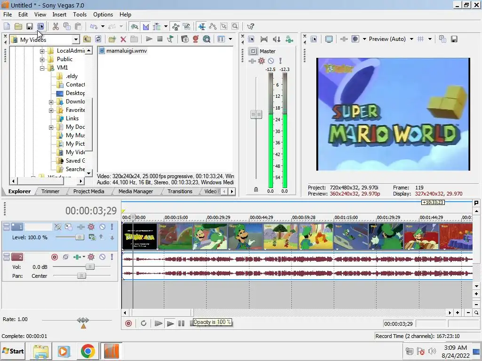
Task: Pause playback in transport bar
Action: click(x=181, y=323)
